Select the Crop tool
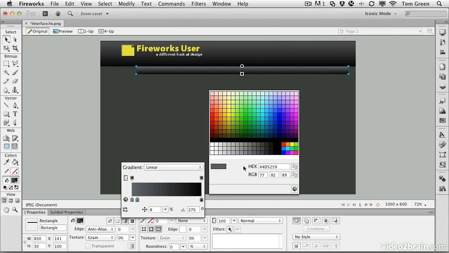This screenshot has height=253, width=449. pos(15,48)
